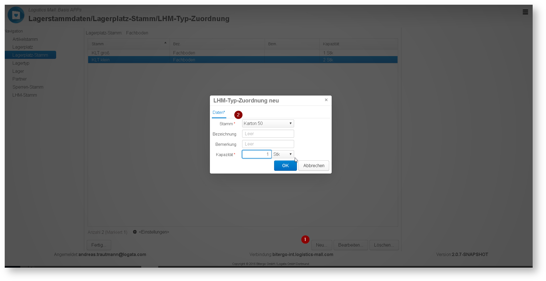Click the Lagerplatz-Stamm: Fachboden label

tap(117, 33)
